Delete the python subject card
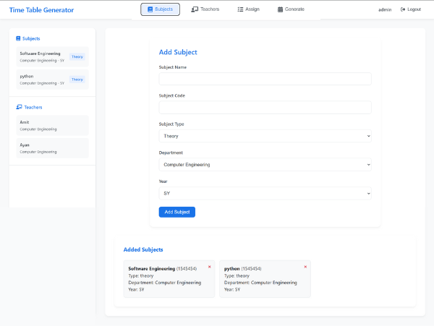 [x=305, y=267]
